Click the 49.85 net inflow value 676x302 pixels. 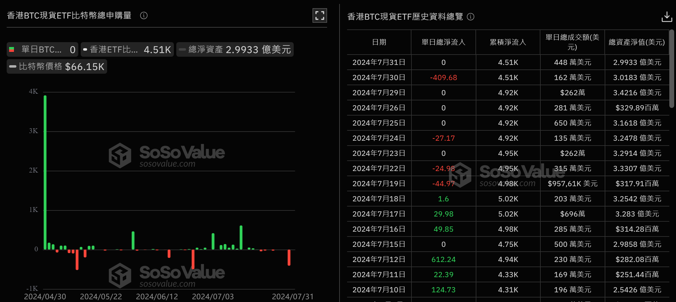click(x=443, y=229)
